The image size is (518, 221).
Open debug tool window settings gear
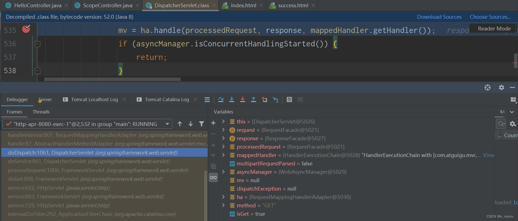(x=502, y=87)
